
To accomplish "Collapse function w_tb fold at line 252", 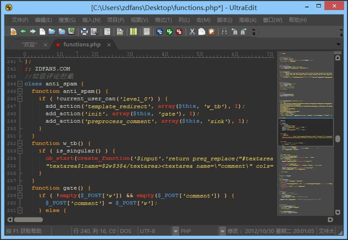I will (20, 143).
